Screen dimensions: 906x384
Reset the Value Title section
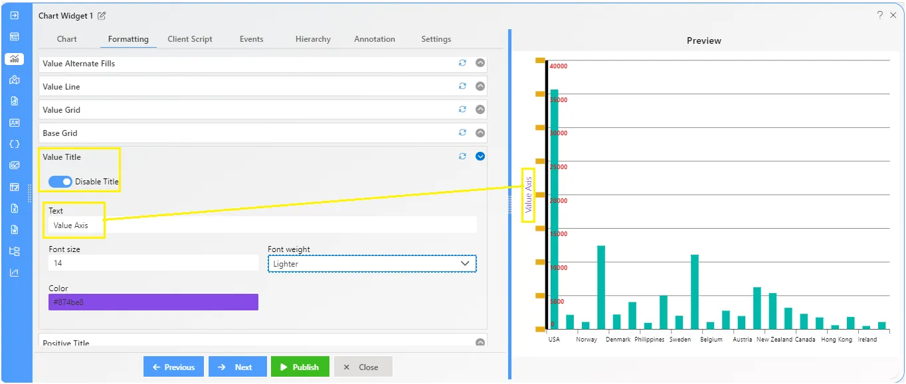click(462, 157)
